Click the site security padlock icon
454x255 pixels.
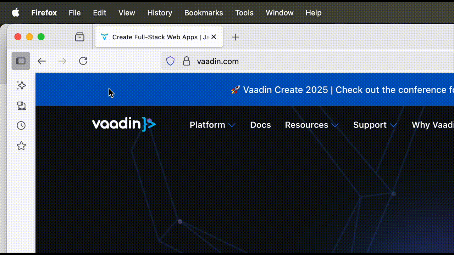pos(186,61)
